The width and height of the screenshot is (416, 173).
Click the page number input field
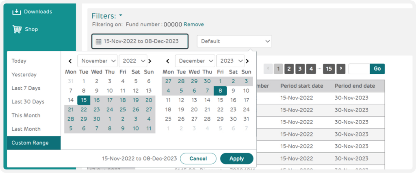point(359,69)
